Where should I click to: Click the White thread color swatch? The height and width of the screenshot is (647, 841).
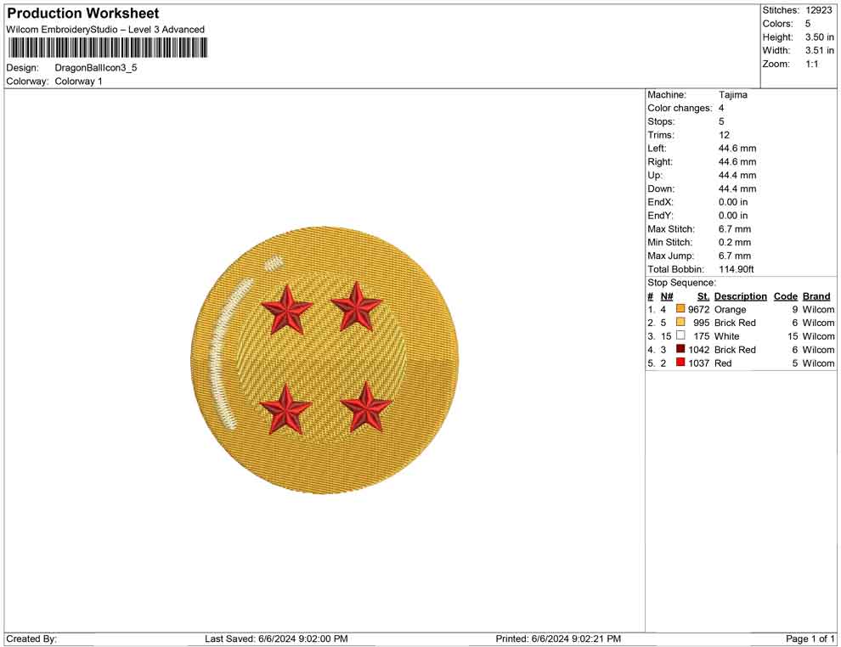(680, 335)
